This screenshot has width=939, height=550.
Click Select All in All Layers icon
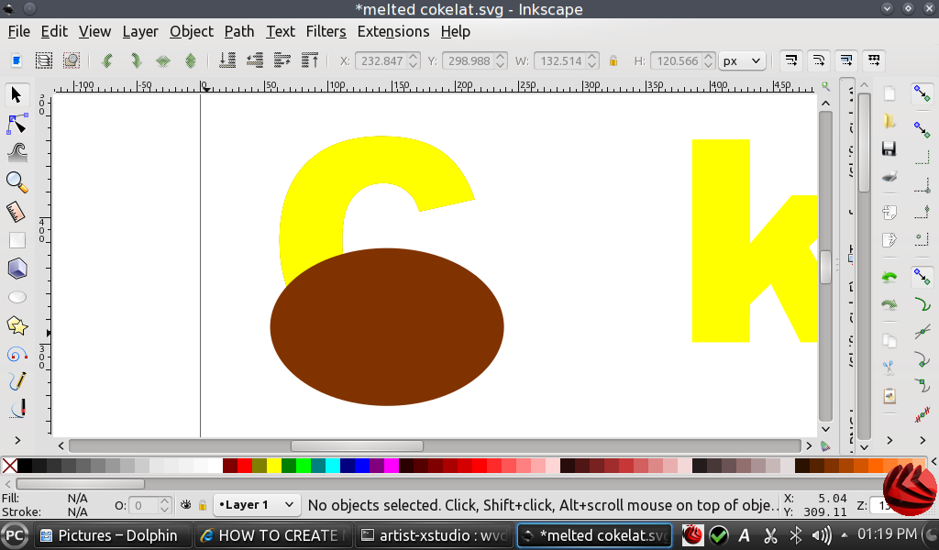point(44,60)
